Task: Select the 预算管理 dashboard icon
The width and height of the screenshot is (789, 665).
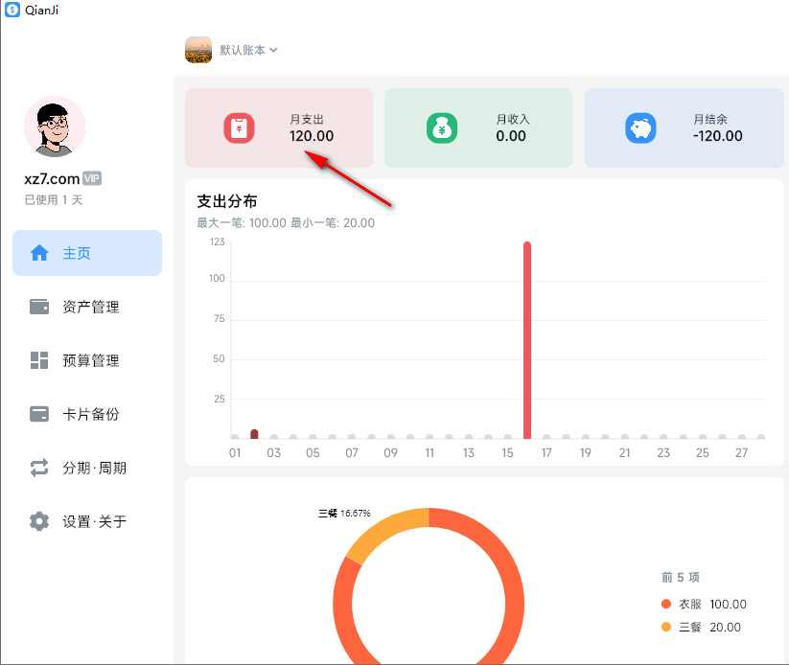Action: pos(39,360)
